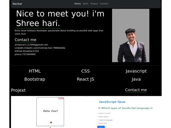171x128 pixels.
Task: Choose the High level quiz option
Action: click(x=102, y=123)
